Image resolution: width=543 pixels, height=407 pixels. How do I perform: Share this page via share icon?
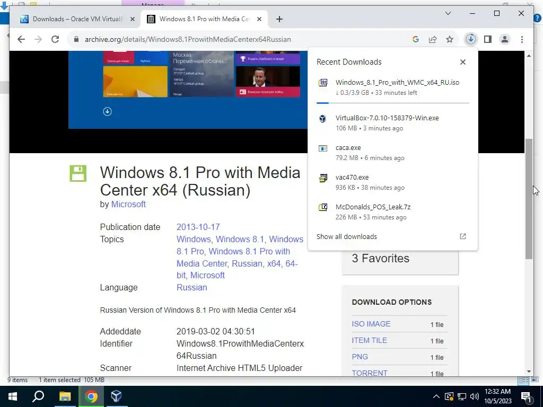433,39
